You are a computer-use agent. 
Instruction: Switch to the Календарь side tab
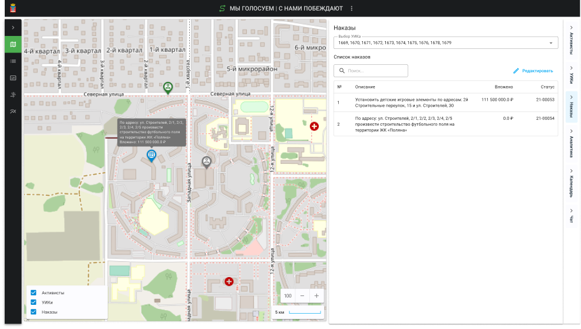572,183
